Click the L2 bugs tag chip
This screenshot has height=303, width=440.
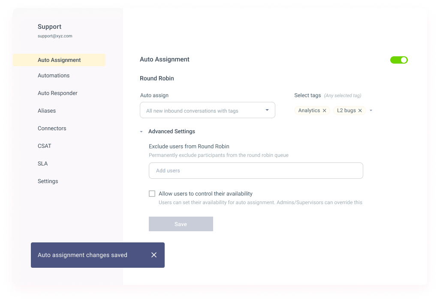pos(346,111)
